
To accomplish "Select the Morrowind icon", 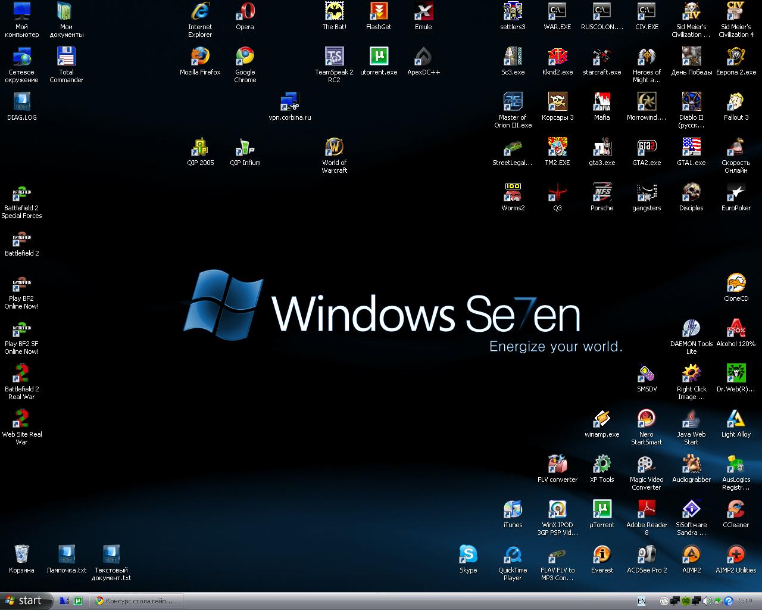I will [647, 102].
